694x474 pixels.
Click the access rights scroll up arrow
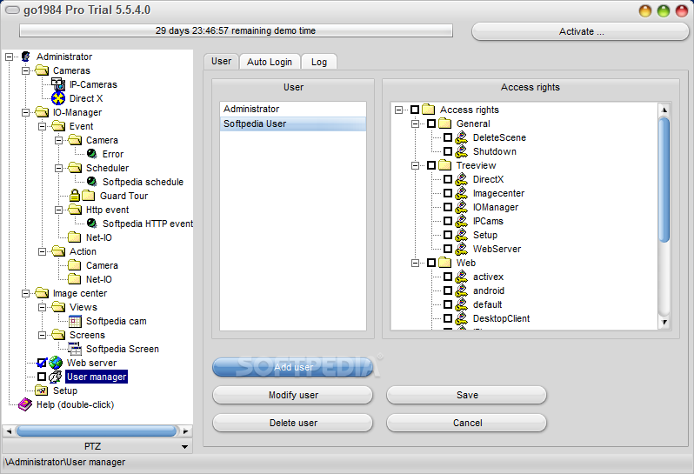(x=664, y=110)
